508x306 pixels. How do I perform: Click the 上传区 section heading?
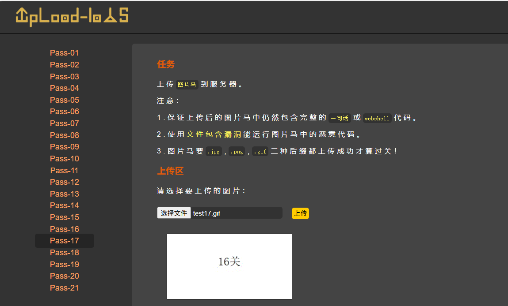(170, 171)
